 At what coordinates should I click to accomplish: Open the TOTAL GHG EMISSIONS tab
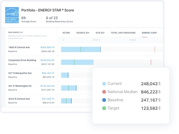click(x=123, y=33)
